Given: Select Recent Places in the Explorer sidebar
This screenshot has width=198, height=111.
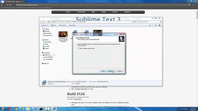Looking at the screenshot, I should [x=48, y=35].
